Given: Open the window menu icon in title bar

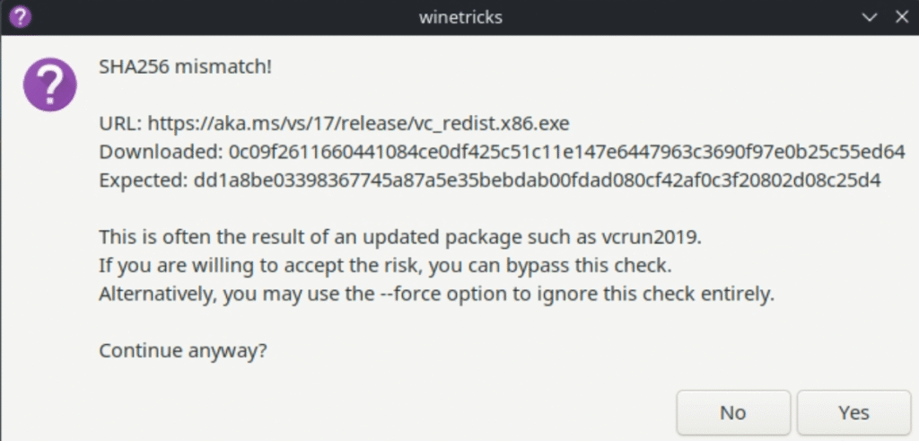Looking at the screenshot, I should (20, 17).
